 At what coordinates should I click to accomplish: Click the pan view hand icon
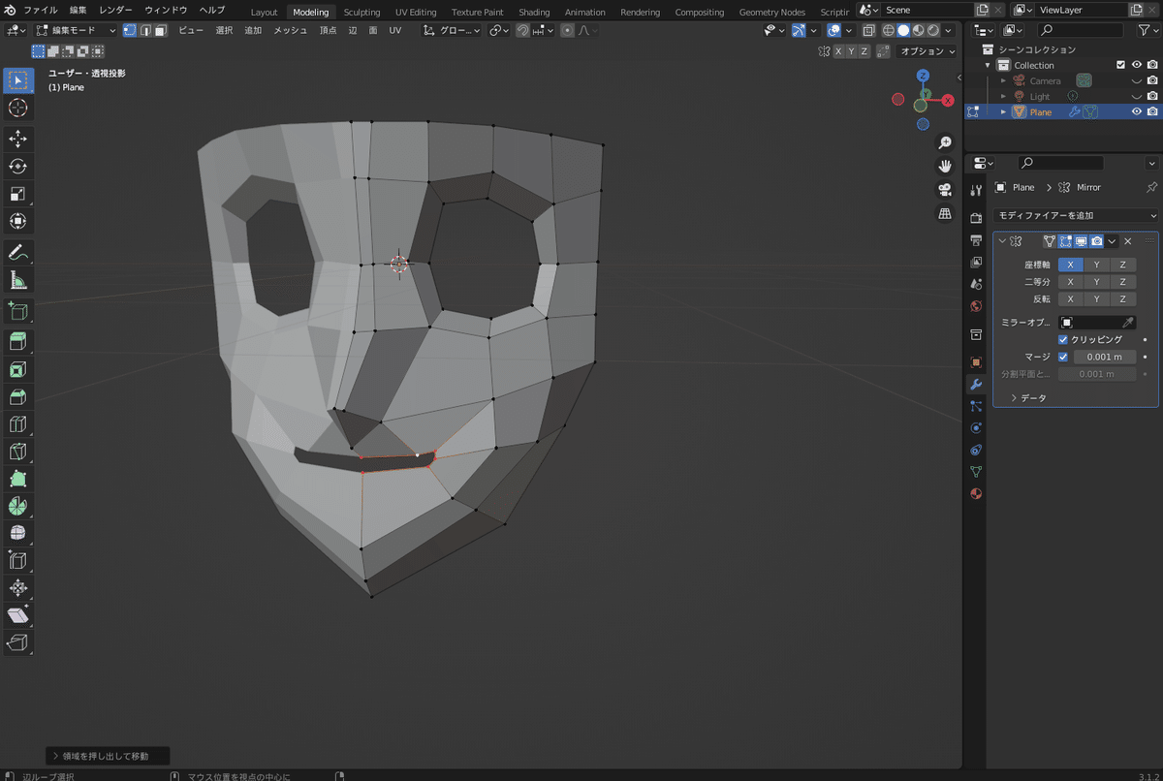tap(944, 166)
